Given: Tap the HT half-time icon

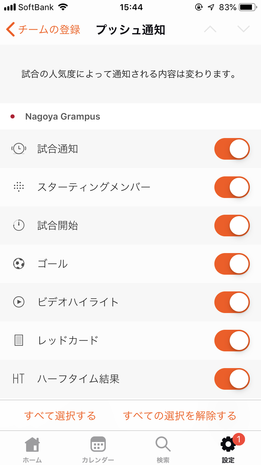Looking at the screenshot, I should 19,379.
